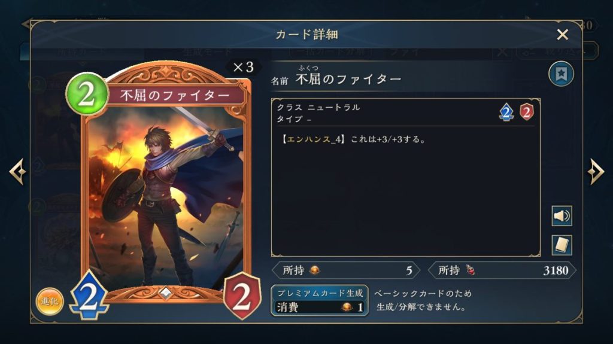Click the ×3 owned copies badge
The width and height of the screenshot is (613, 344).
point(243,67)
